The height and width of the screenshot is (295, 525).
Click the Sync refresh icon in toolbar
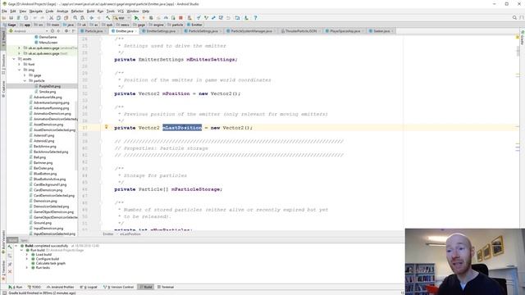point(18,18)
